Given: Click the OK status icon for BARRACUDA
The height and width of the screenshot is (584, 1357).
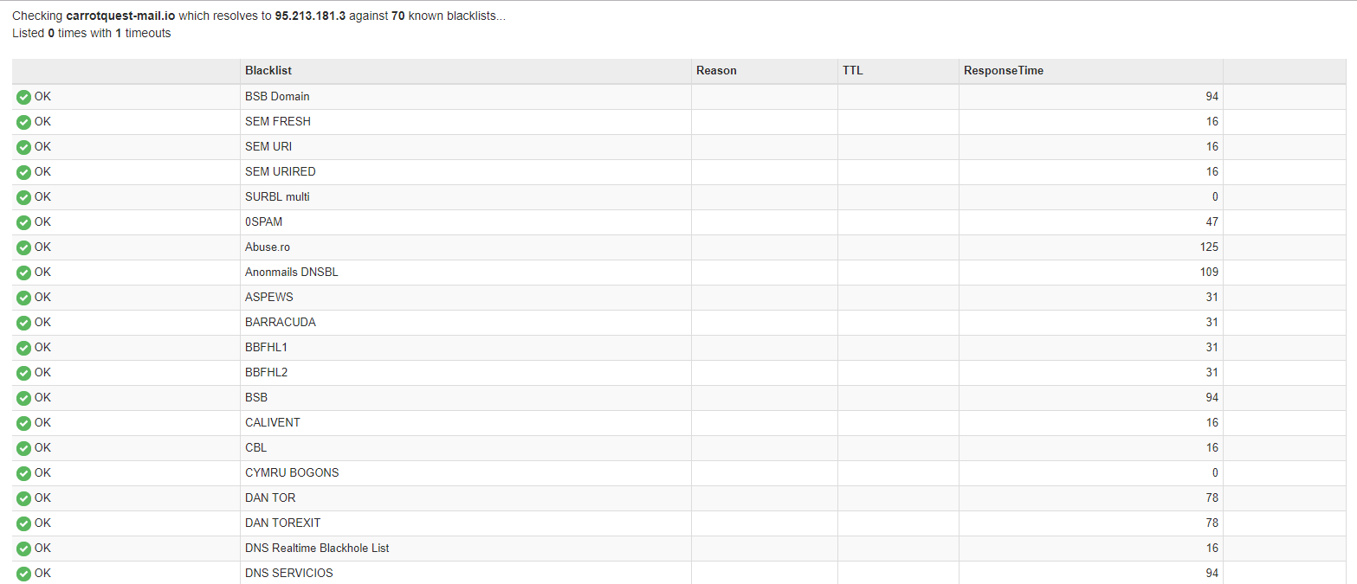Looking at the screenshot, I should [x=23, y=323].
